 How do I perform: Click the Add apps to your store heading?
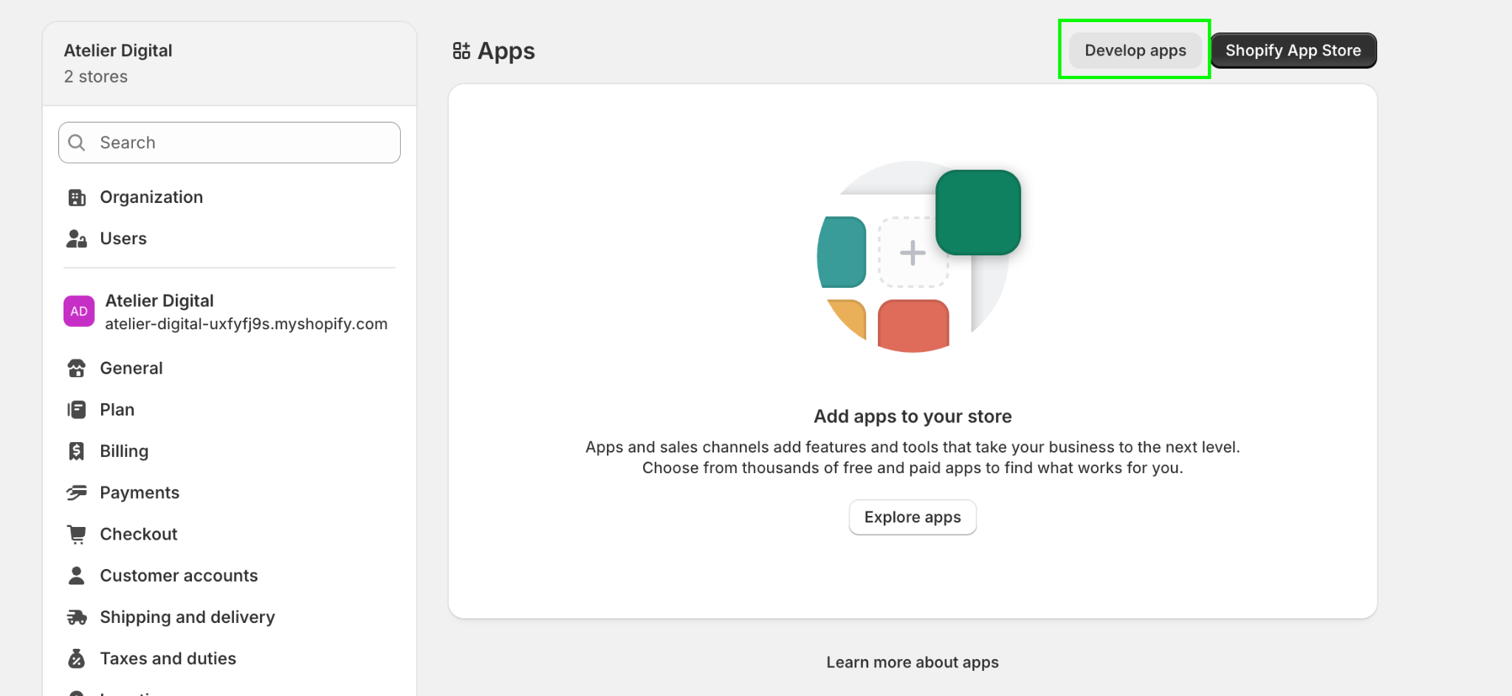913,416
